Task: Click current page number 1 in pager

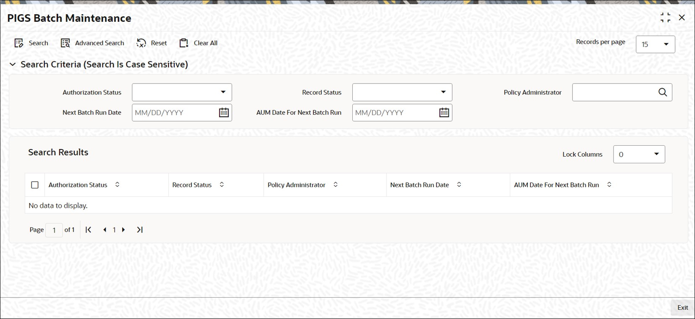Action: click(x=114, y=230)
